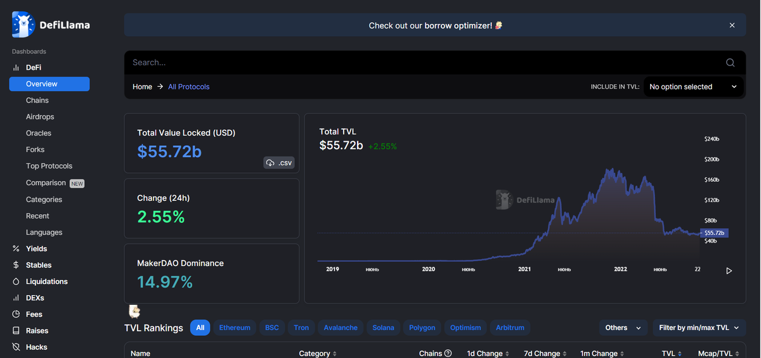Filter rankings by Solana
761x358 pixels.
[383, 328]
